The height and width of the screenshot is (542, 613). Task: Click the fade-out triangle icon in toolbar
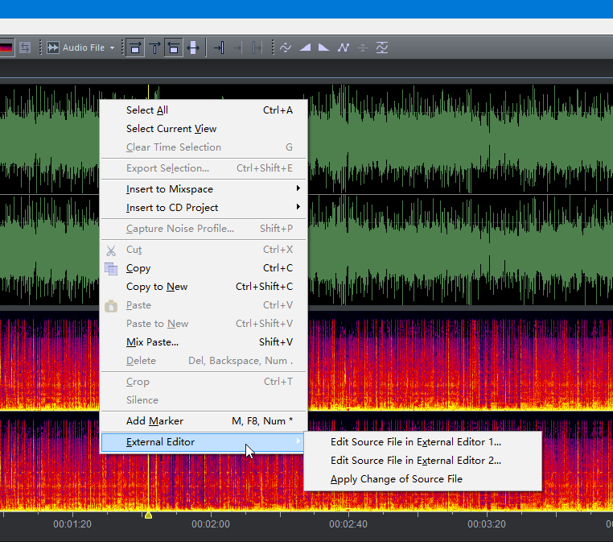pyautogui.click(x=324, y=48)
